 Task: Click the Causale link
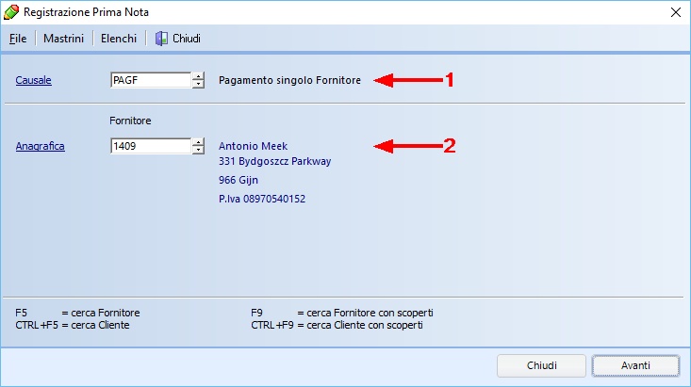click(x=33, y=81)
